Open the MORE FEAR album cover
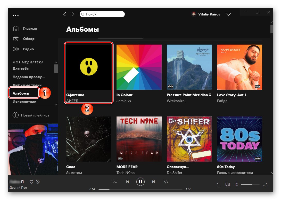 139,139
